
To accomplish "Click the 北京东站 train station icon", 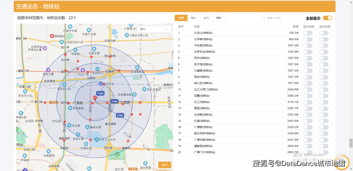I will pyautogui.click(x=101, y=84).
